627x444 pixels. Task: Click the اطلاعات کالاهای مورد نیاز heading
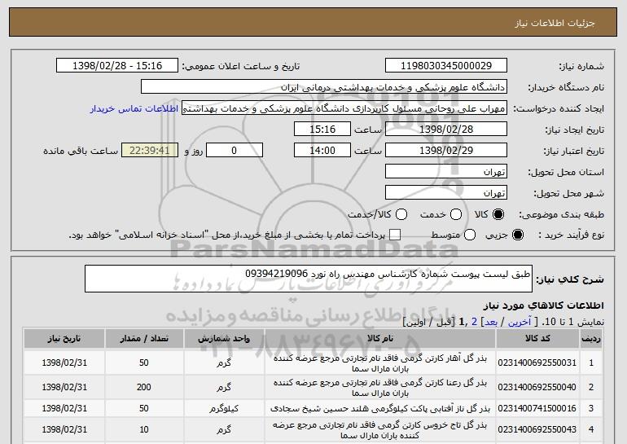click(x=544, y=306)
